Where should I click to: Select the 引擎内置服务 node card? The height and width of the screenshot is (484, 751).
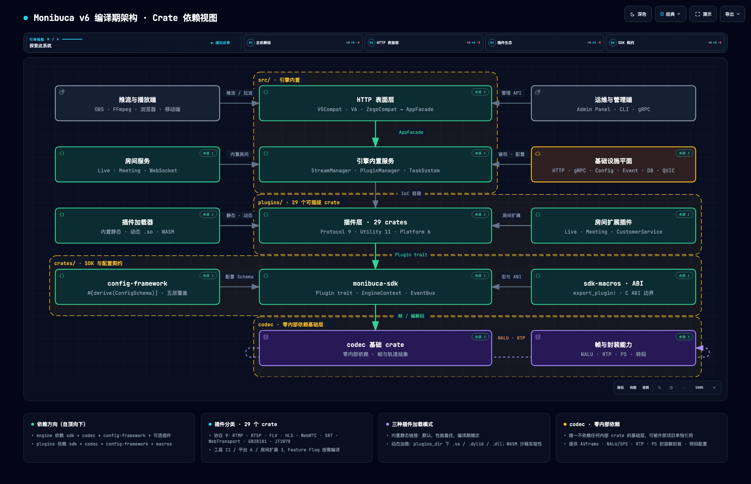point(375,164)
